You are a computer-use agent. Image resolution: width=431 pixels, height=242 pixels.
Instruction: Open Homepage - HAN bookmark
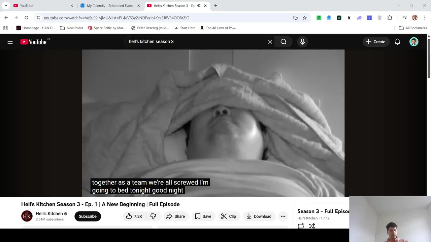(x=36, y=28)
